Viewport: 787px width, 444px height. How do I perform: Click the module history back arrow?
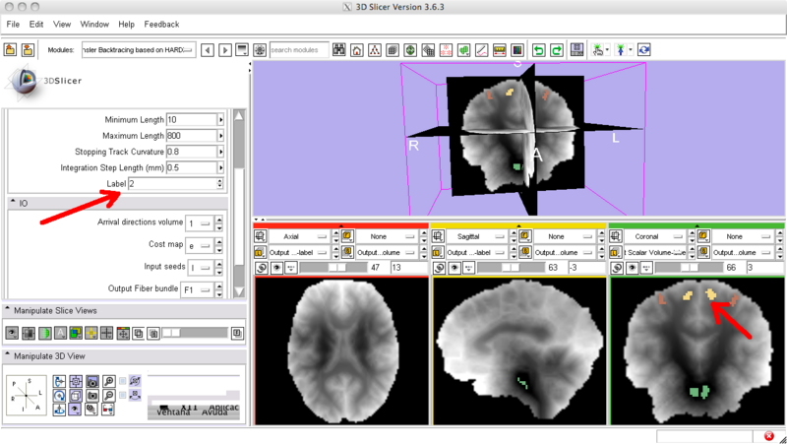click(x=208, y=49)
